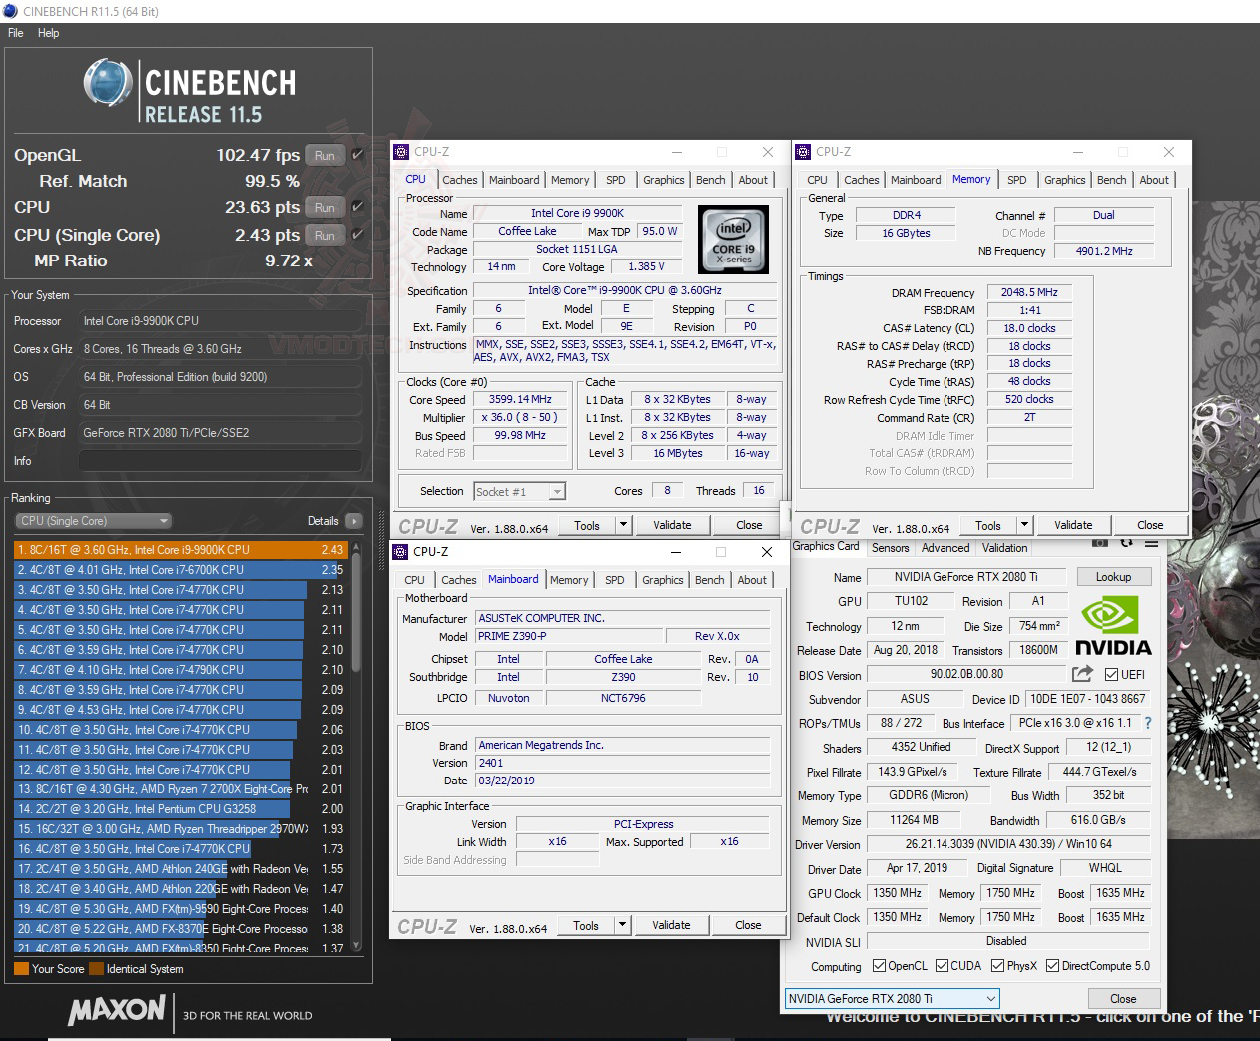The width and height of the screenshot is (1260, 1041).
Task: Click the Intel Core i9 X-series logo
Action: coord(733,240)
